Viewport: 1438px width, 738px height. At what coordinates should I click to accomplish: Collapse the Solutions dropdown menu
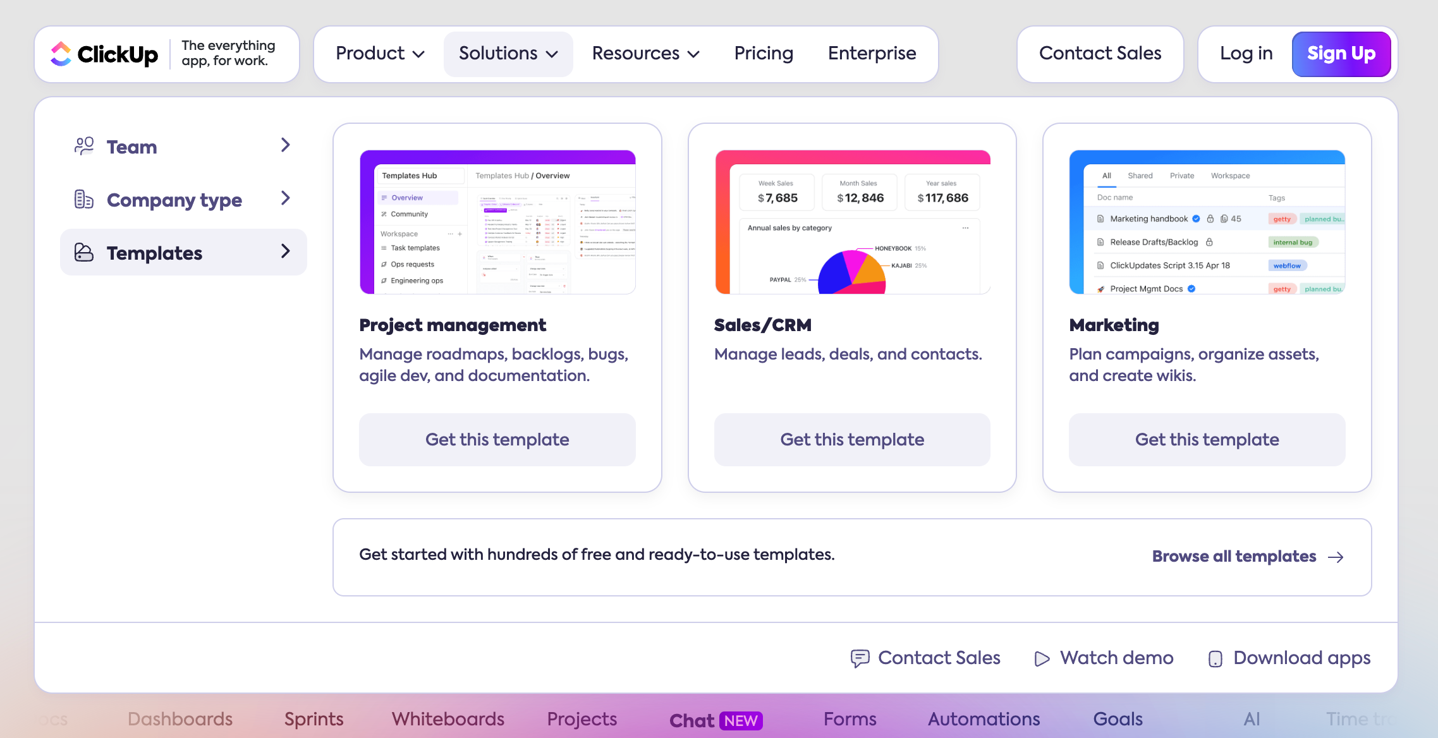click(508, 54)
